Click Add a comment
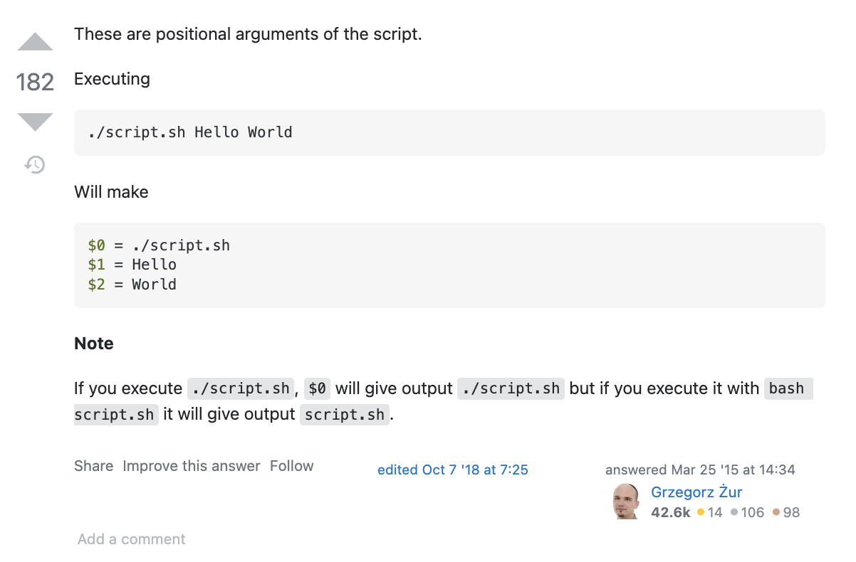The height and width of the screenshot is (562, 856). click(132, 539)
